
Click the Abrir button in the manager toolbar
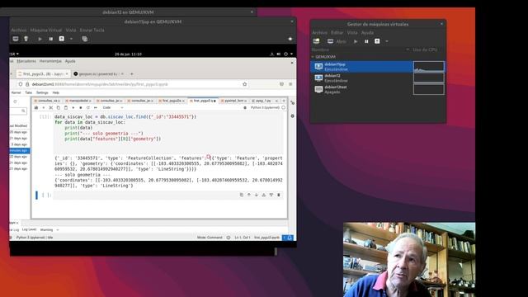coord(337,41)
